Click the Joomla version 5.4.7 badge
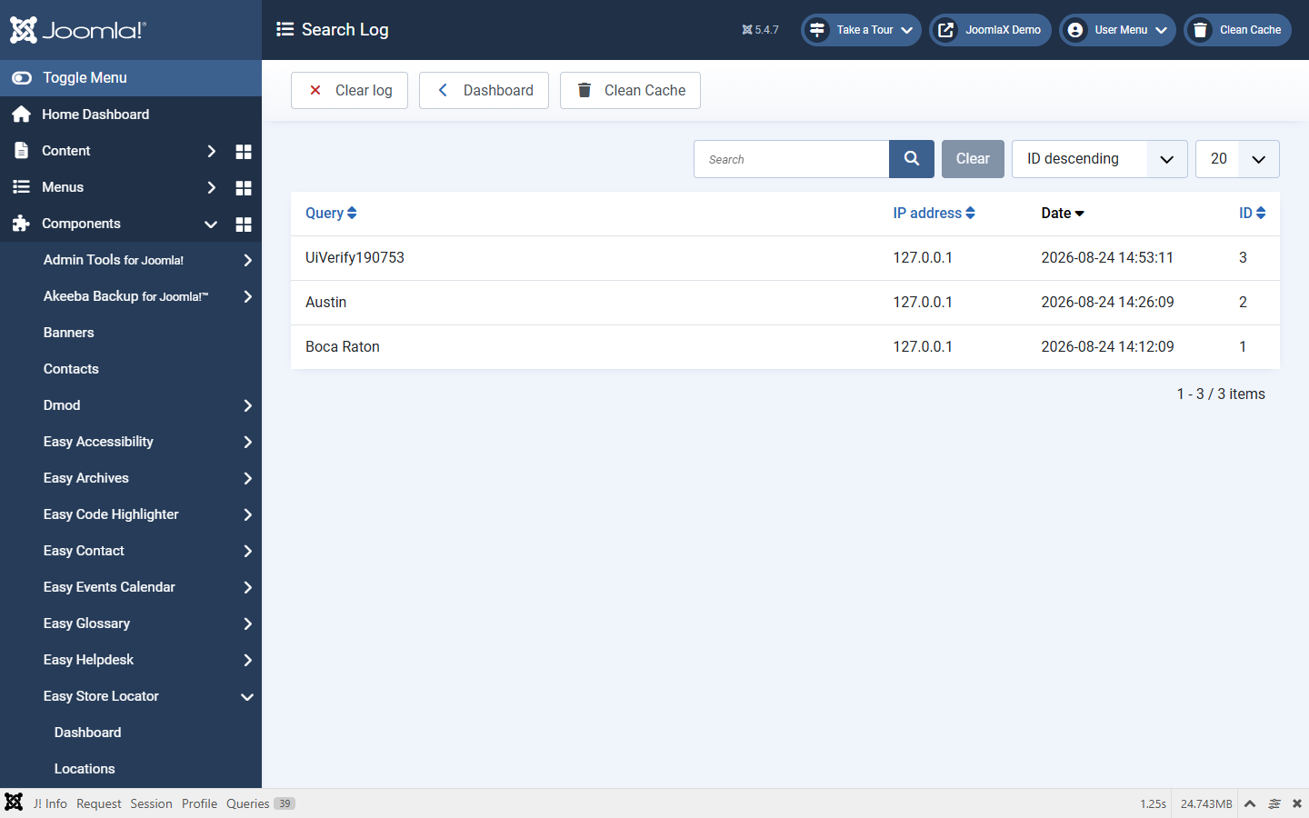 760,30
